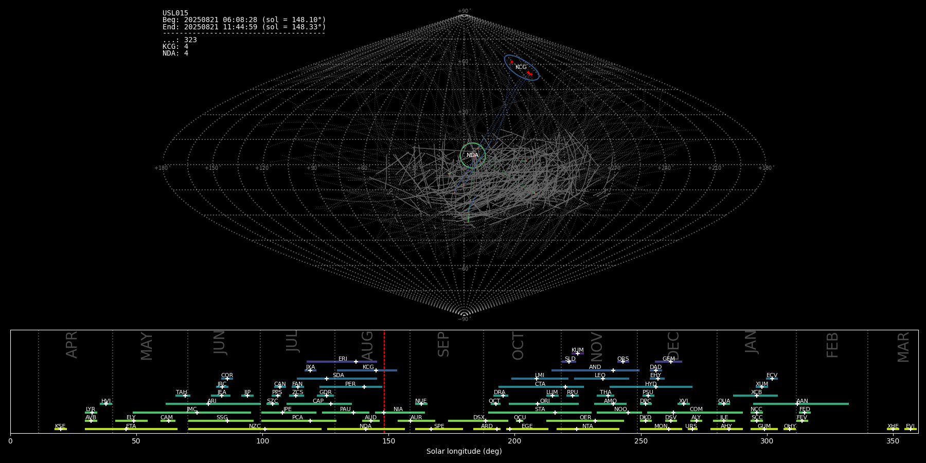Click the MON shower label in the timeline
The image size is (926, 463).
pyautogui.click(x=661, y=426)
